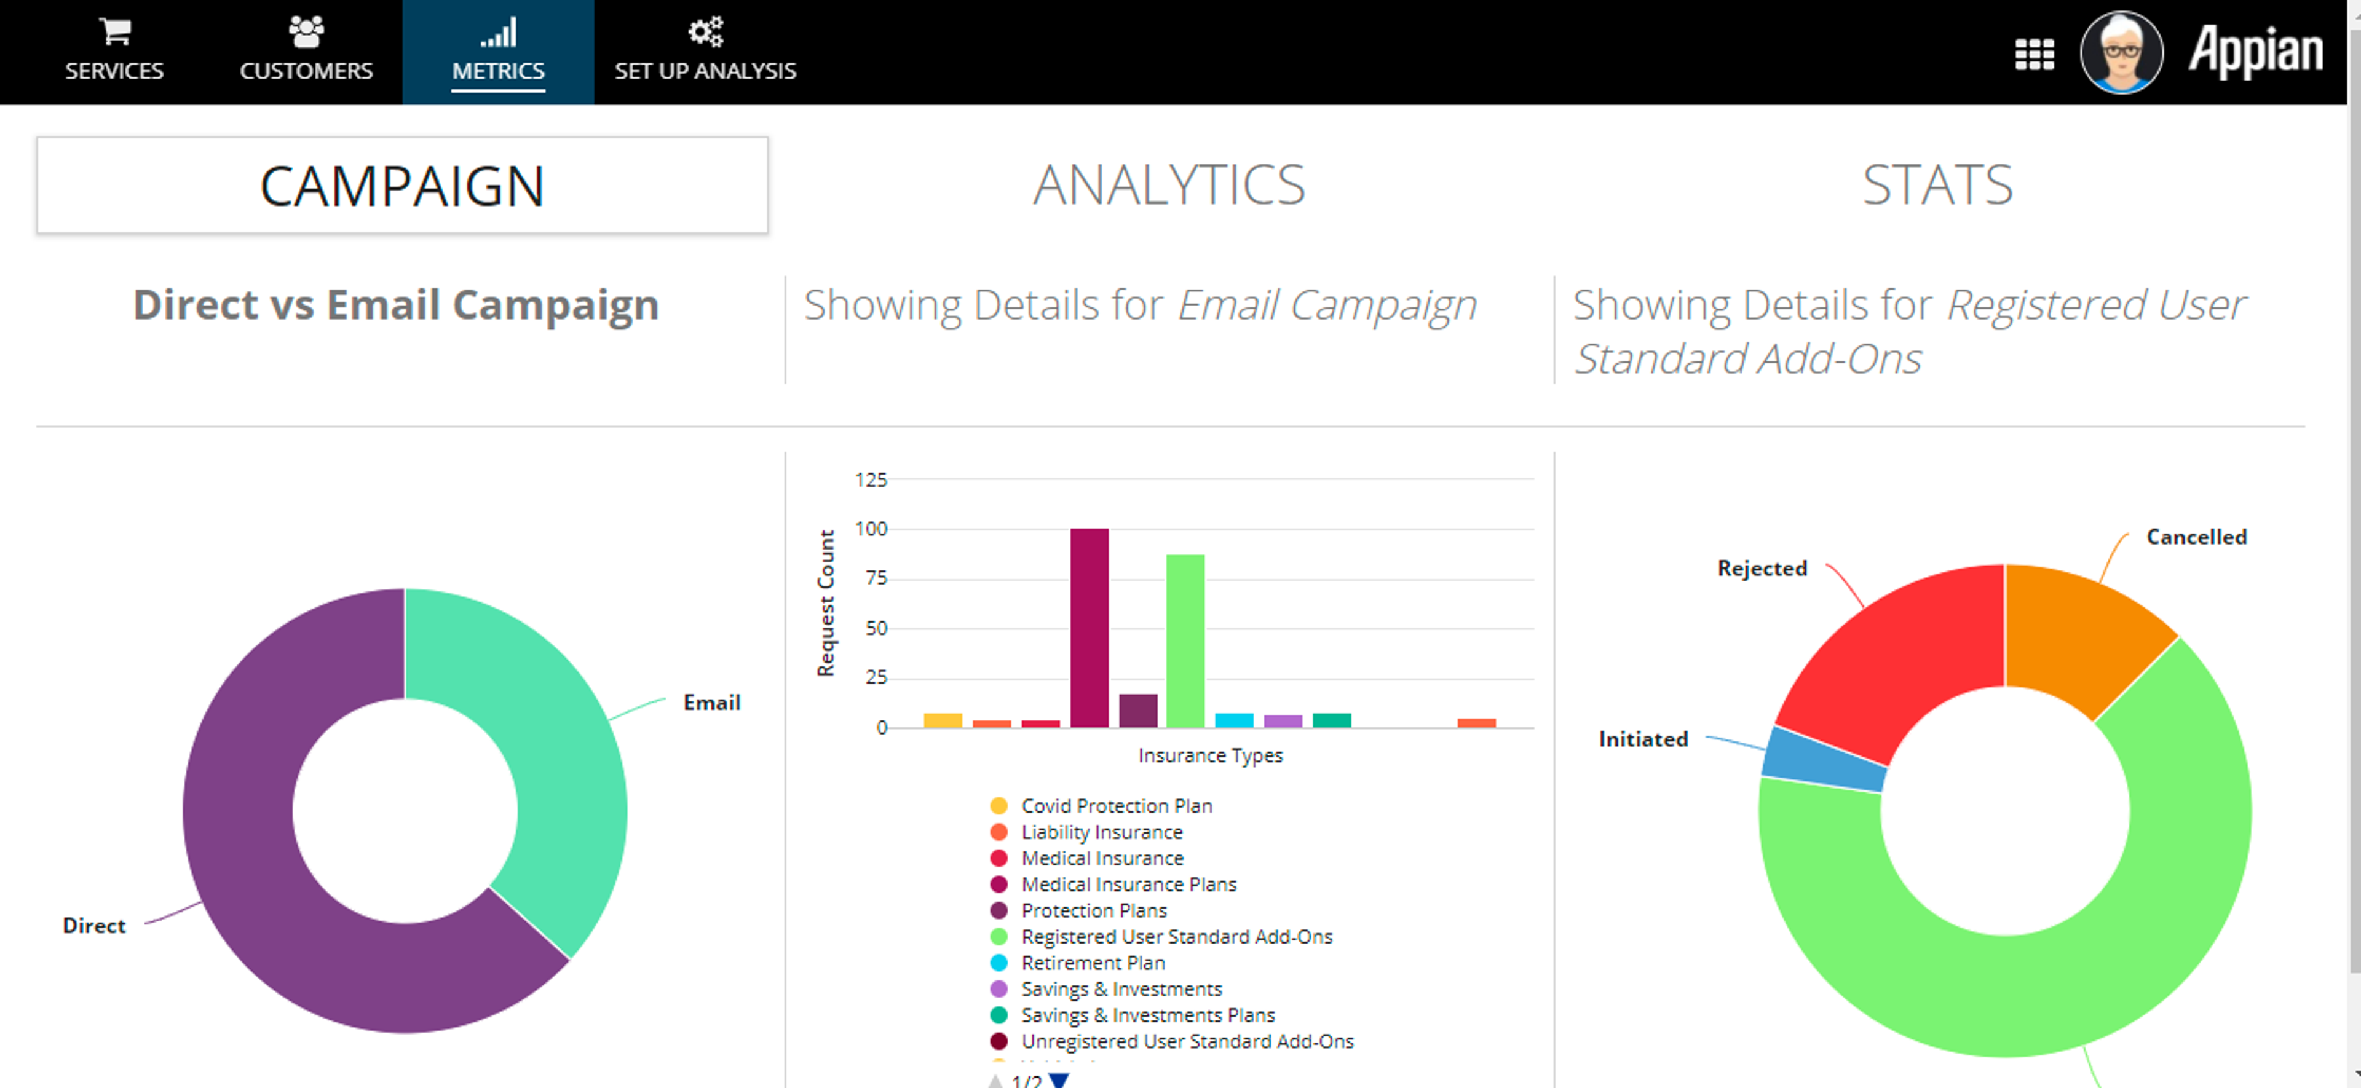
Task: Click 'Unregistered User Standard Add-Ons' legend text
Action: 1188,1041
